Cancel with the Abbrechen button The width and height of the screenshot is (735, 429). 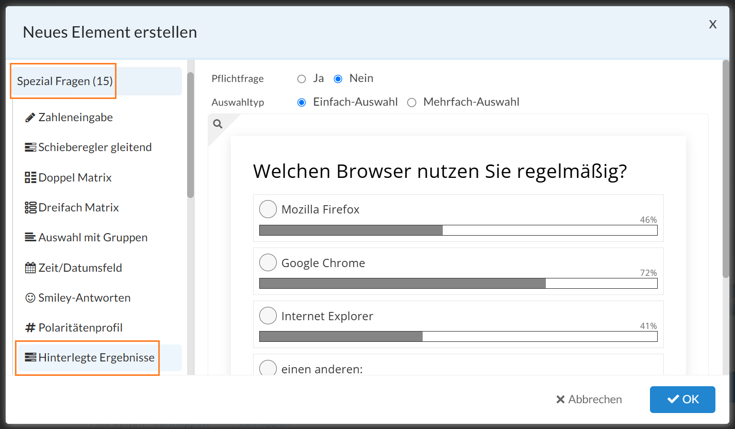coord(589,400)
